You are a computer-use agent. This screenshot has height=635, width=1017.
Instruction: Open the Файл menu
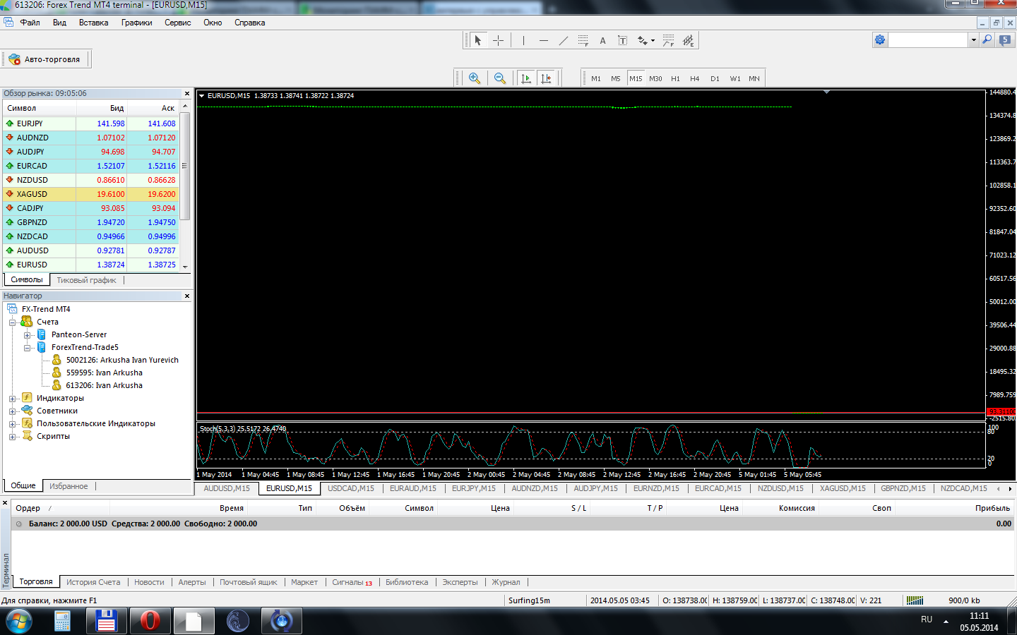coord(30,23)
